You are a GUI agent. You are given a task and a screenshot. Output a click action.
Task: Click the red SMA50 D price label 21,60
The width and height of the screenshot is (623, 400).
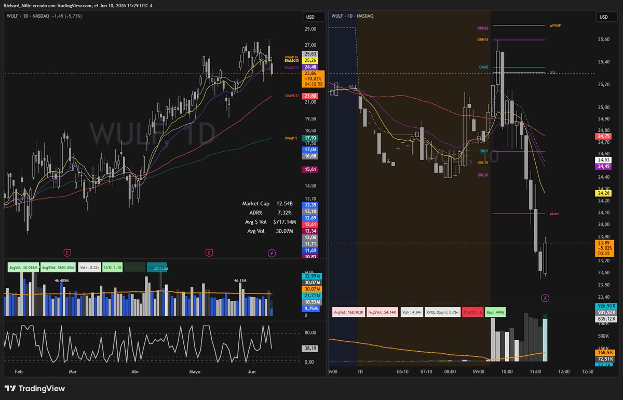point(310,96)
